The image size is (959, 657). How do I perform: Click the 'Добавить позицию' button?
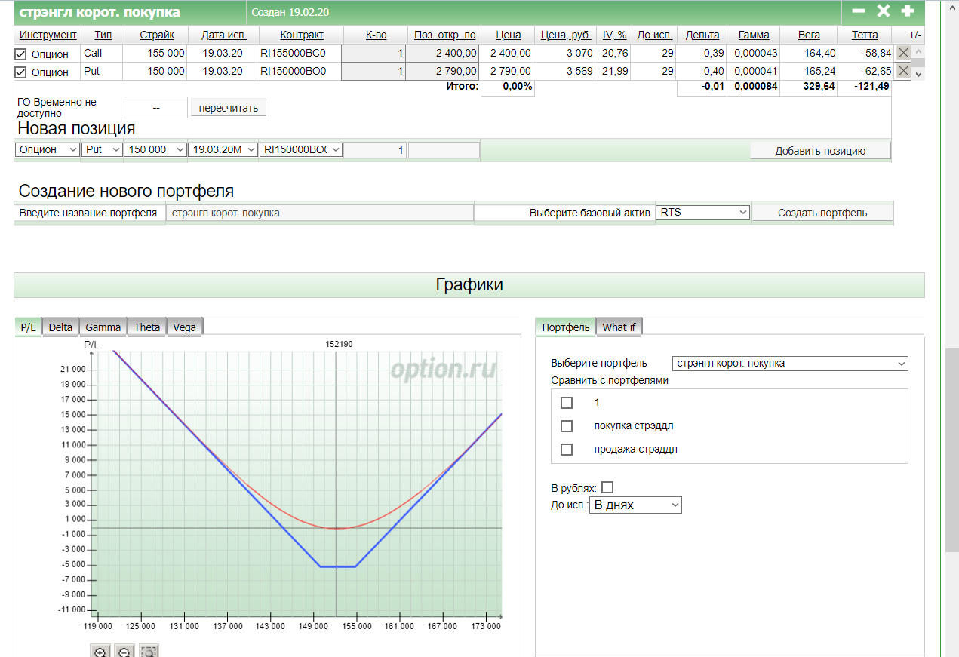click(x=820, y=151)
